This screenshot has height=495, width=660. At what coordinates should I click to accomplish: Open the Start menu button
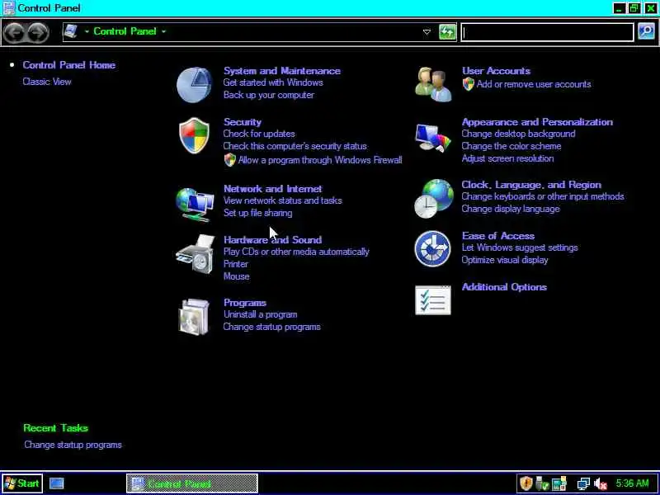pos(22,483)
